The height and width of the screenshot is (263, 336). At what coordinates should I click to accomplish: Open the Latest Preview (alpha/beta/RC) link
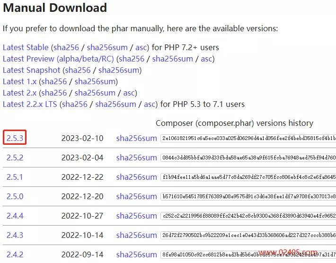58,59
